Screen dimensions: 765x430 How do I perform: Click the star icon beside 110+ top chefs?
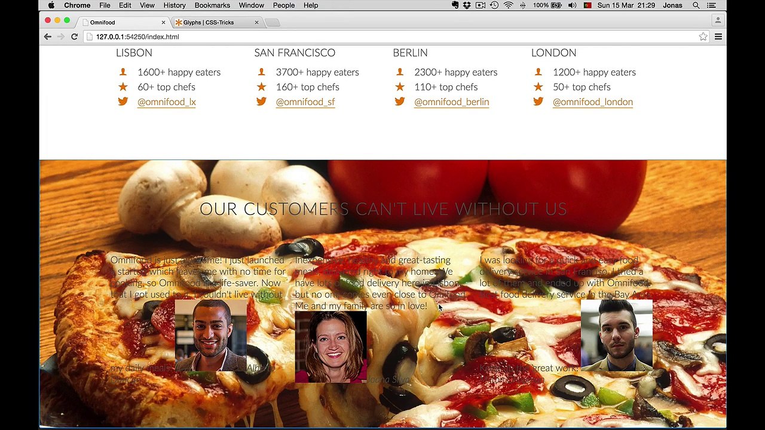tap(400, 87)
